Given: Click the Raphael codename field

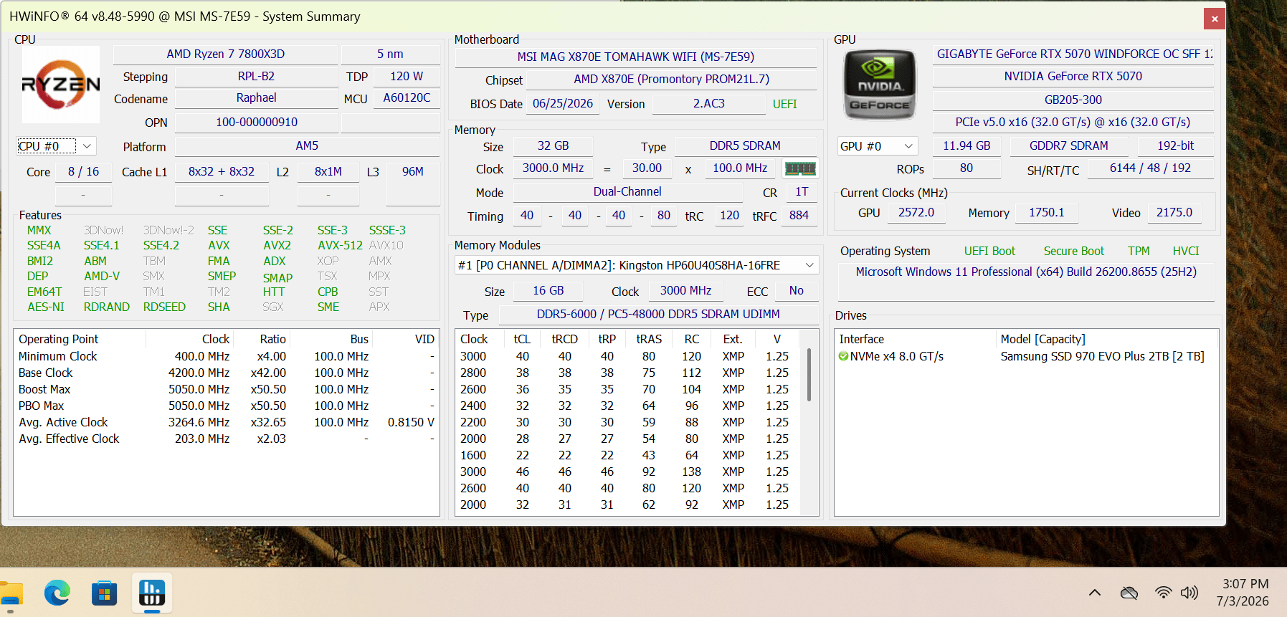Looking at the screenshot, I should [x=256, y=98].
